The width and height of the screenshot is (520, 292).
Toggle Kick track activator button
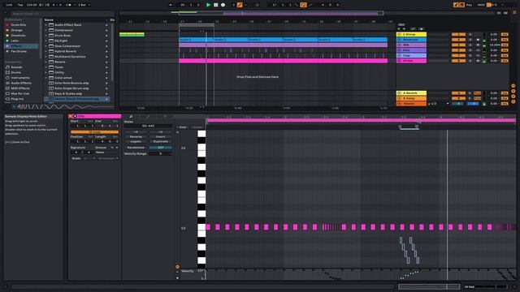(x=458, y=50)
